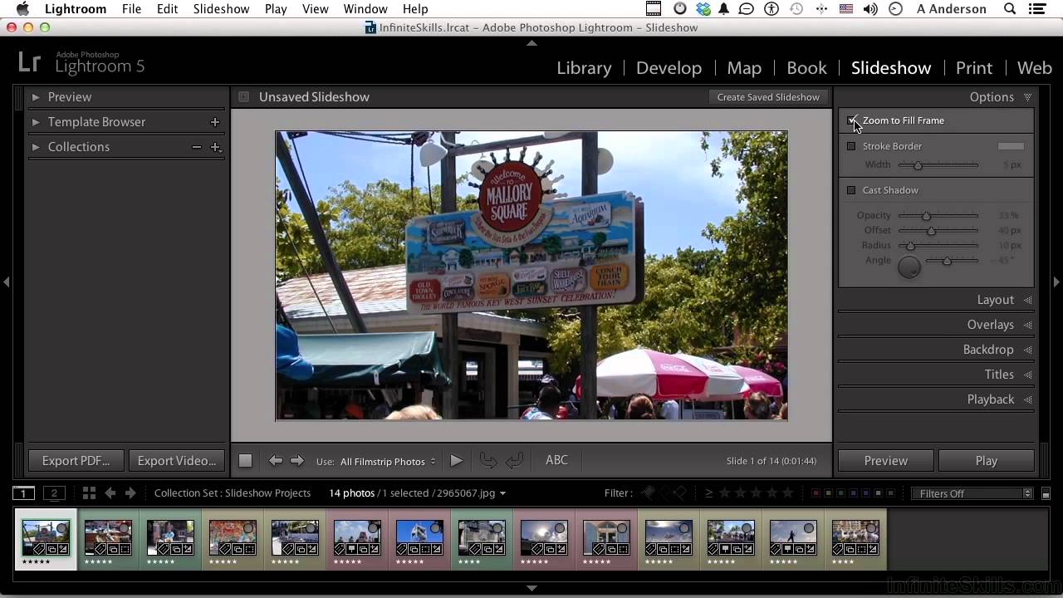Add text with the ABC tool

tap(556, 460)
